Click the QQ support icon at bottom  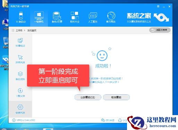tap(120, 120)
